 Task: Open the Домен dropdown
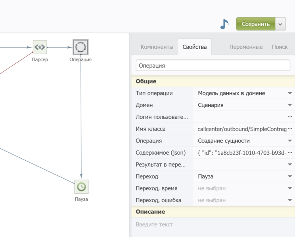pos(290,105)
